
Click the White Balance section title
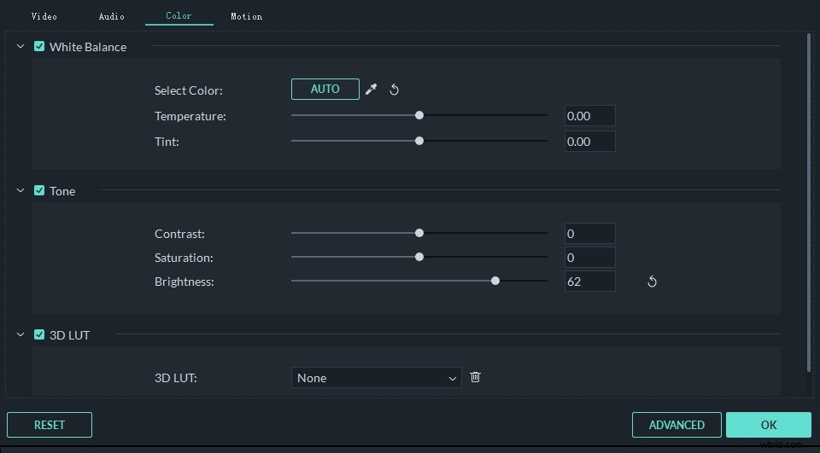point(88,47)
